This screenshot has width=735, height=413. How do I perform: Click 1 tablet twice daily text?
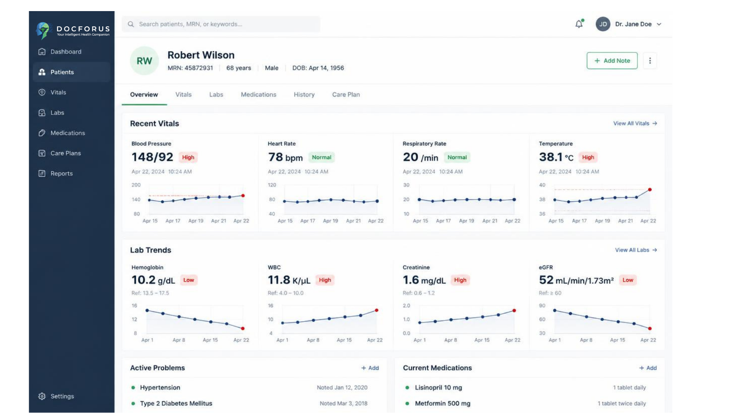point(622,403)
